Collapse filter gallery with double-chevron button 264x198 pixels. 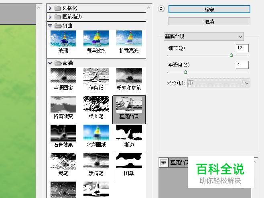coord(161,8)
